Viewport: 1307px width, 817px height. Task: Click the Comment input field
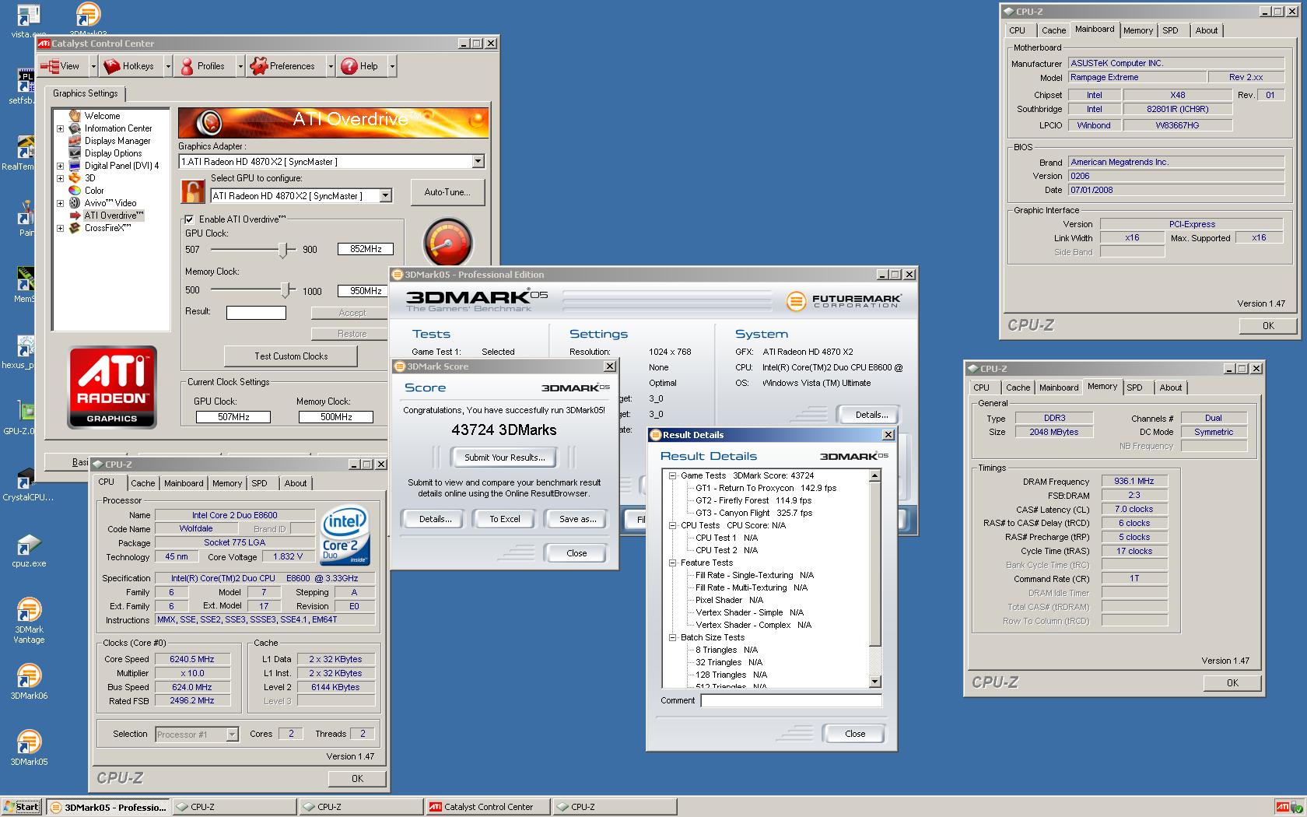pos(791,700)
